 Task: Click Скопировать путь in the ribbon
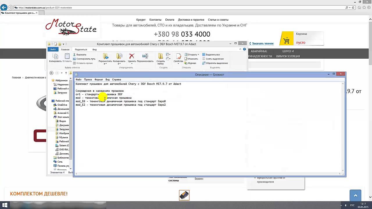point(84,59)
